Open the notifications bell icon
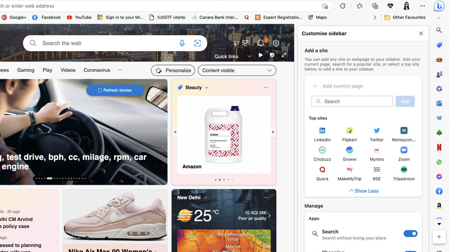 (261, 43)
